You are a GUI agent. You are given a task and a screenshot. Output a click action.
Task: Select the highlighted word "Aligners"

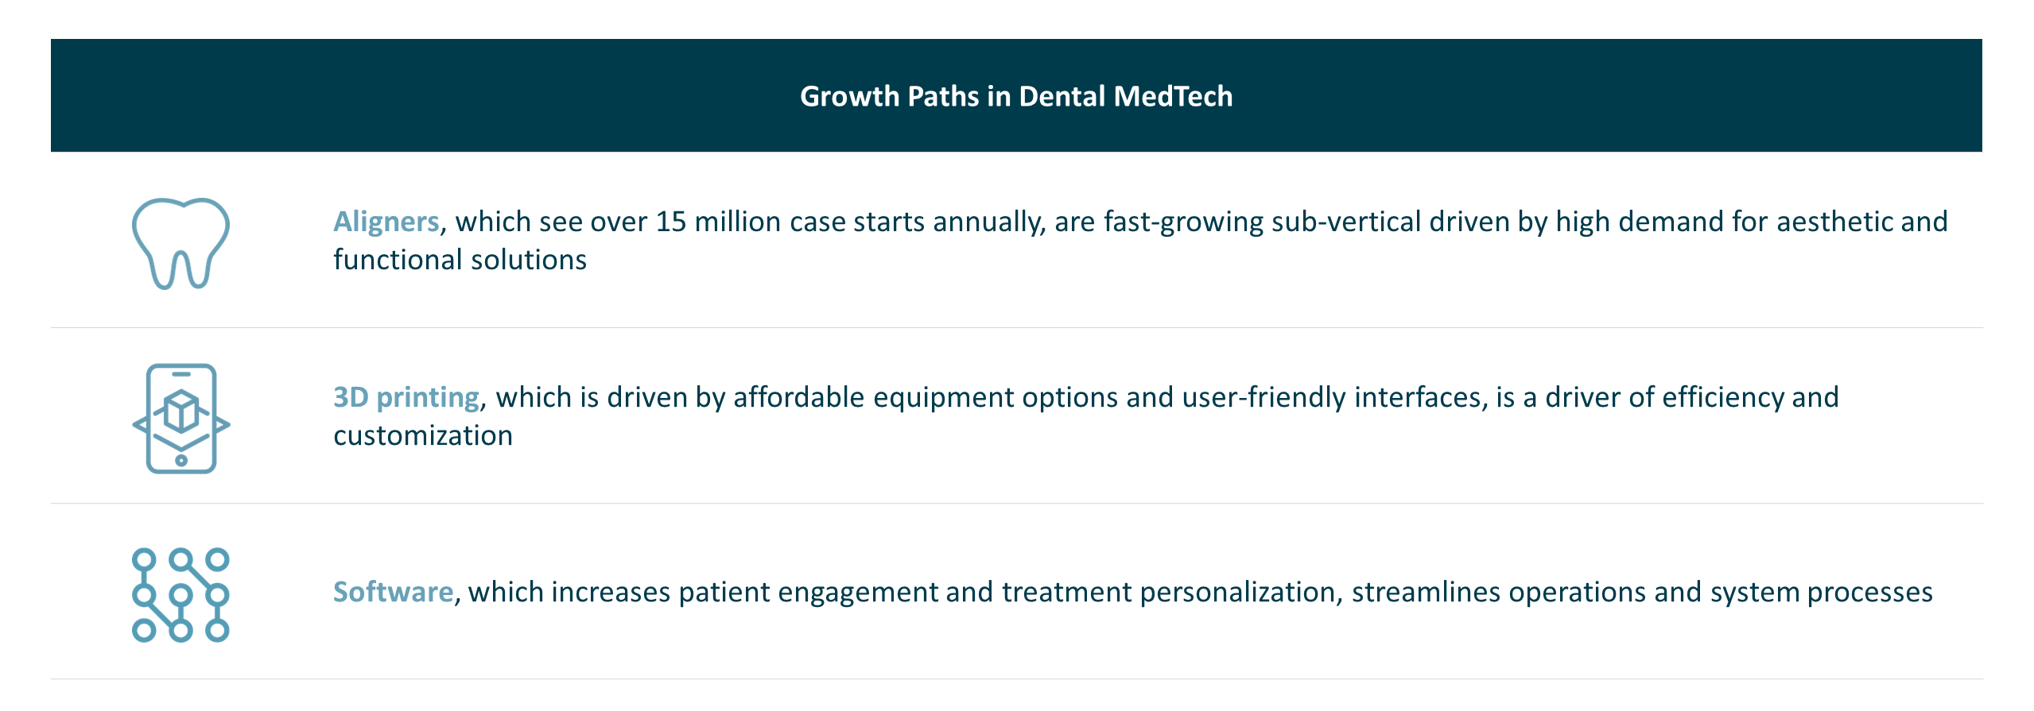(x=386, y=222)
